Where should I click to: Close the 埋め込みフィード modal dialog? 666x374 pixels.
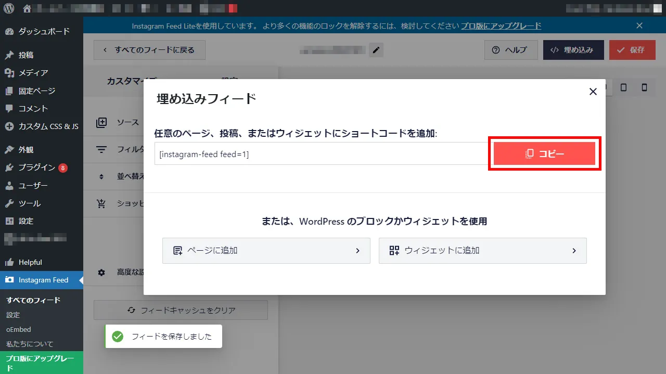[x=593, y=92]
